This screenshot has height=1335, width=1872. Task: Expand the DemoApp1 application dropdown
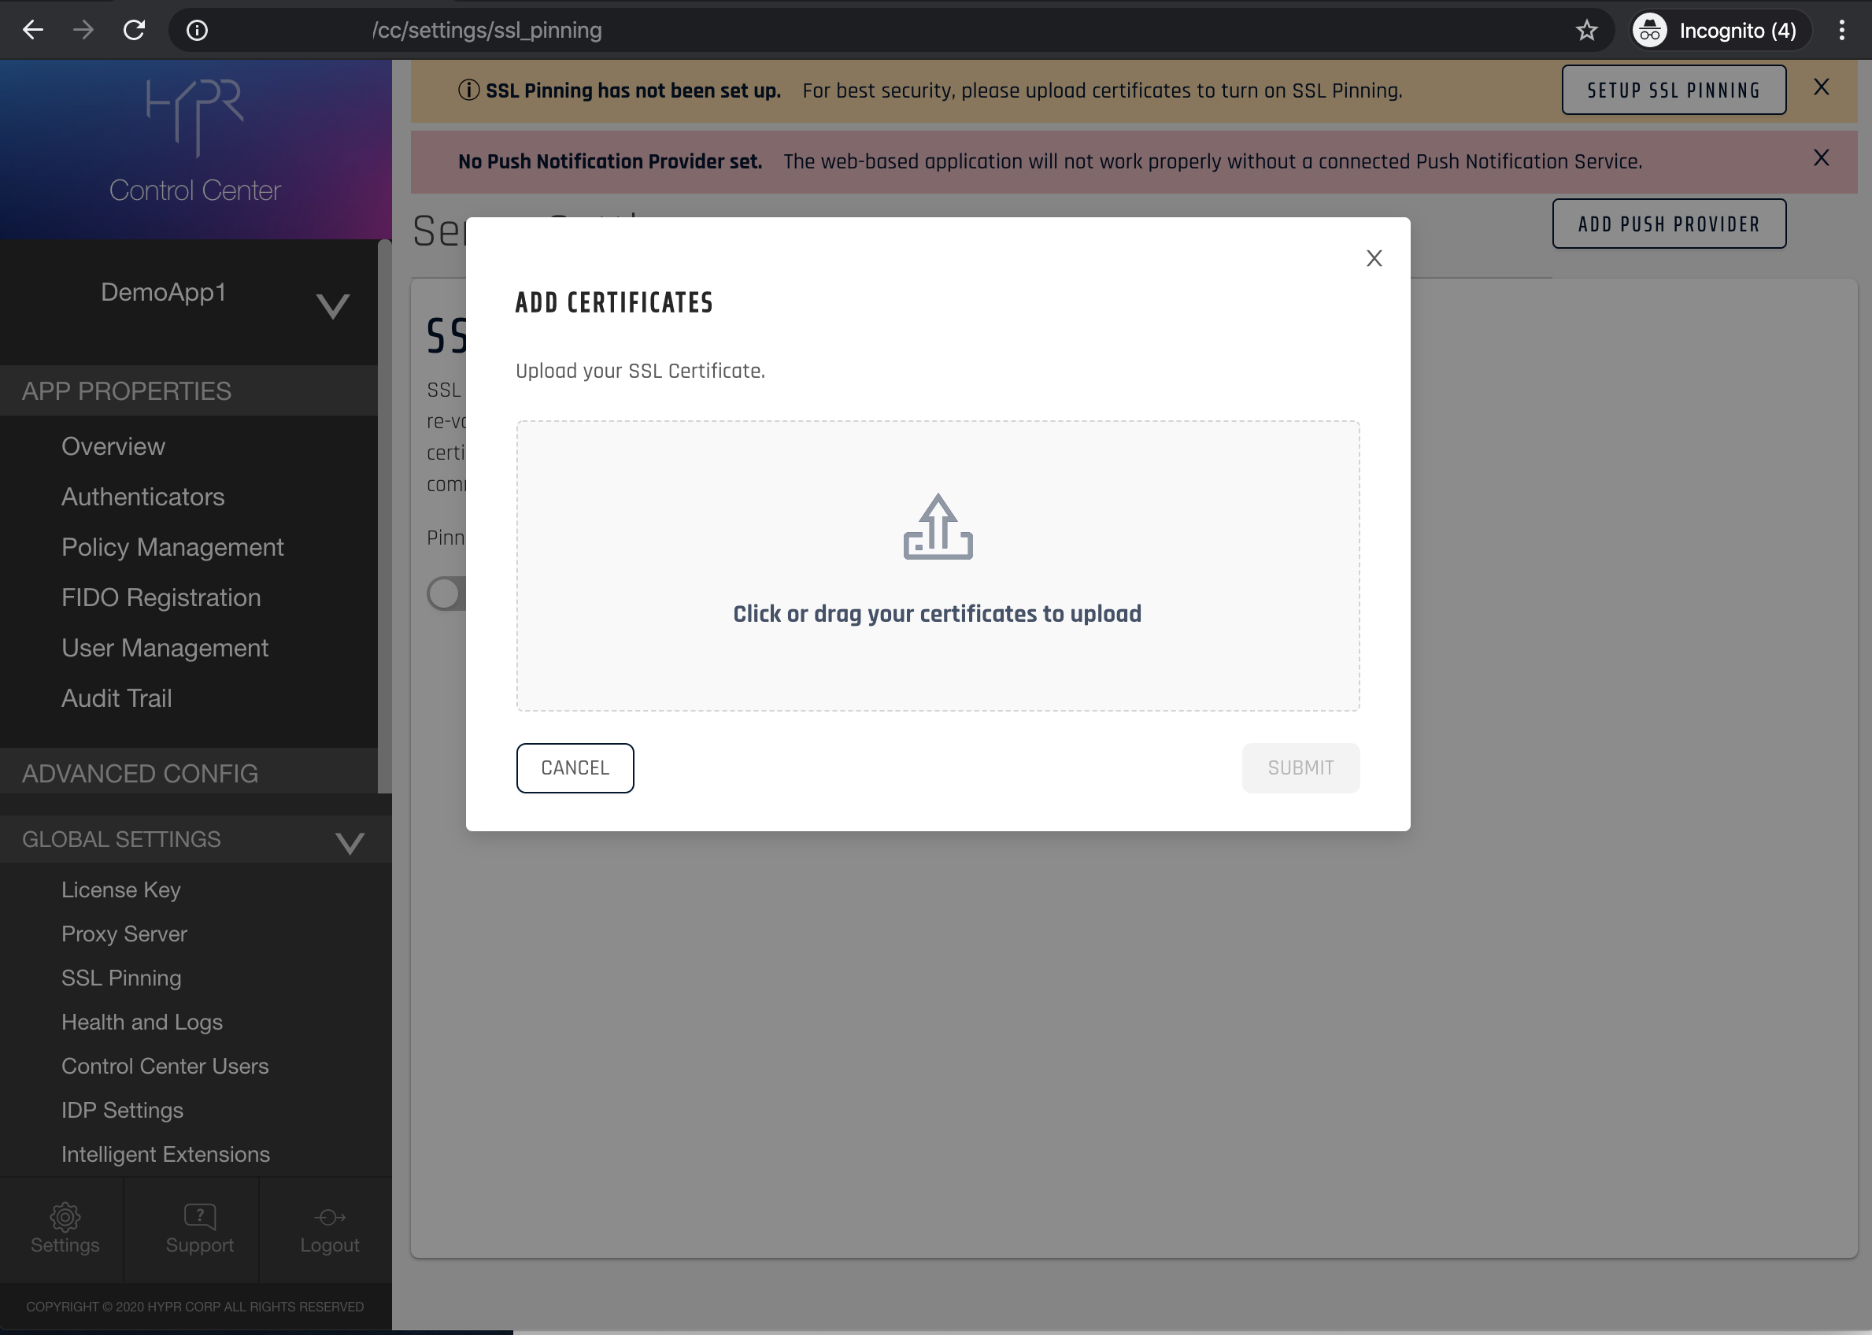pos(333,305)
